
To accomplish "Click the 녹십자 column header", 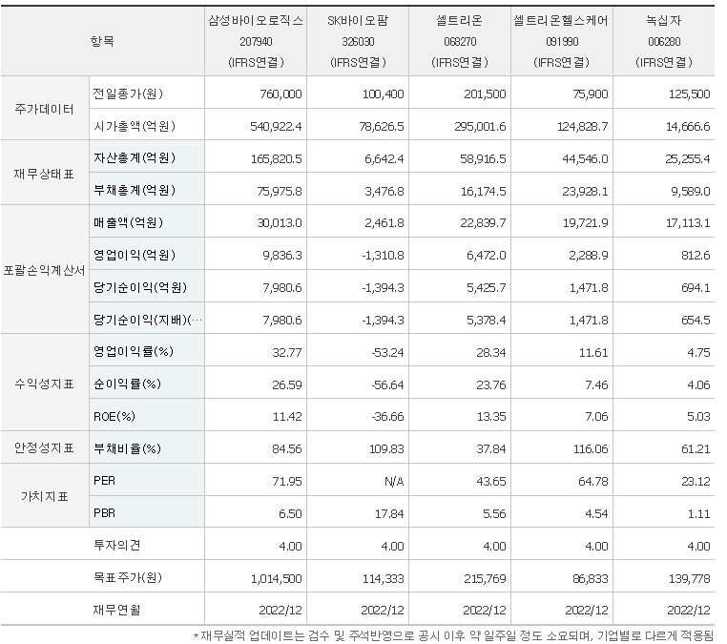I will pos(663,41).
